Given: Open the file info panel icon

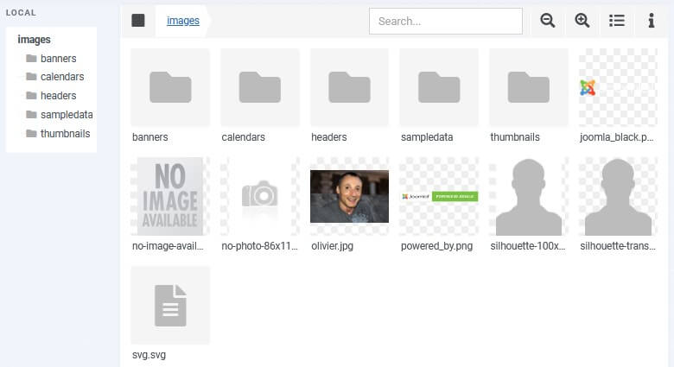Looking at the screenshot, I should (651, 21).
